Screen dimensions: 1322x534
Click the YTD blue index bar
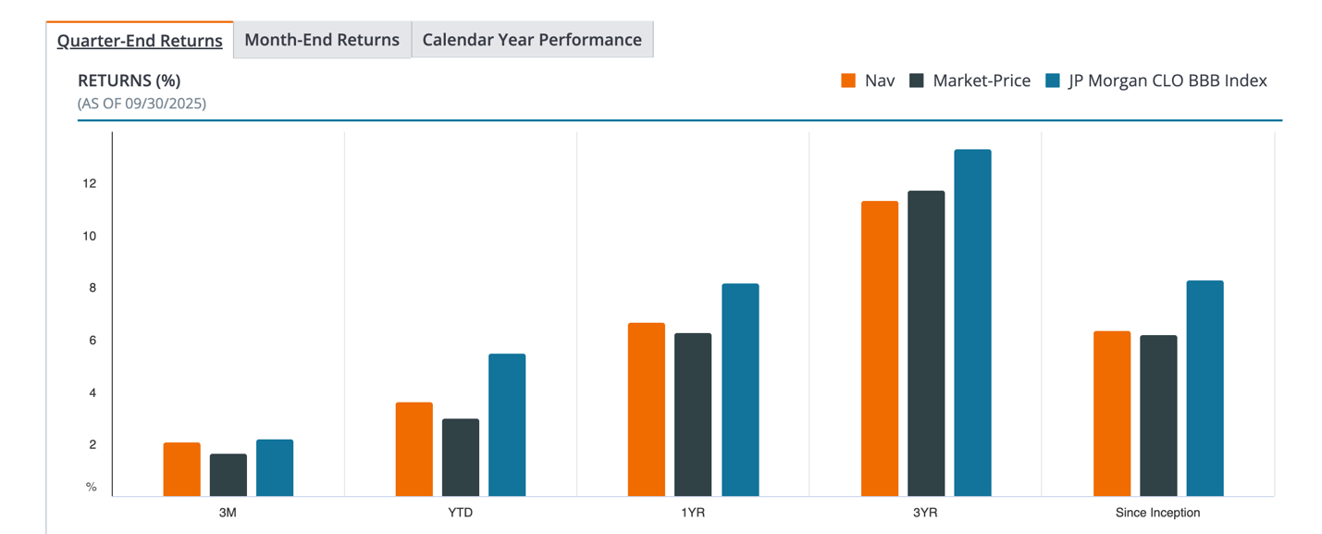[x=507, y=426]
